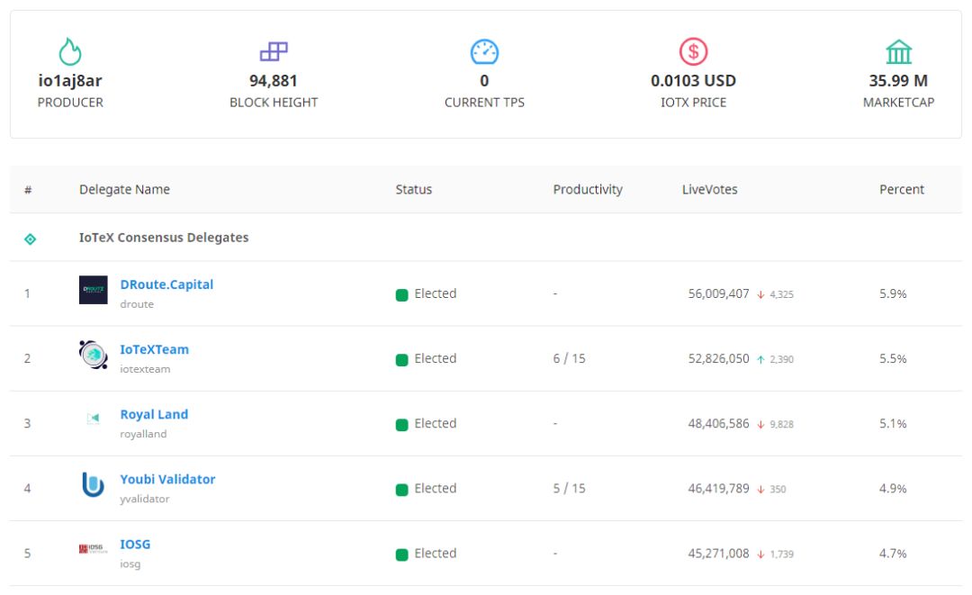Select the iosg alias text
This screenshot has width=972, height=595.
tap(130, 564)
